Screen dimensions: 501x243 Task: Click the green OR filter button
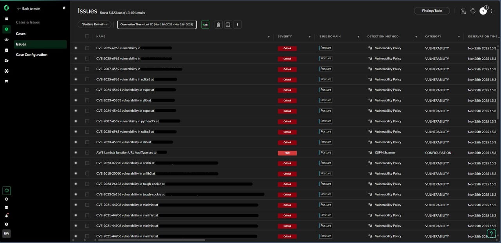pyautogui.click(x=205, y=25)
